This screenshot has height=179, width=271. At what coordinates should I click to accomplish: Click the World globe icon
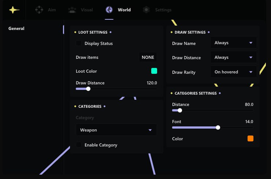pyautogui.click(x=109, y=10)
